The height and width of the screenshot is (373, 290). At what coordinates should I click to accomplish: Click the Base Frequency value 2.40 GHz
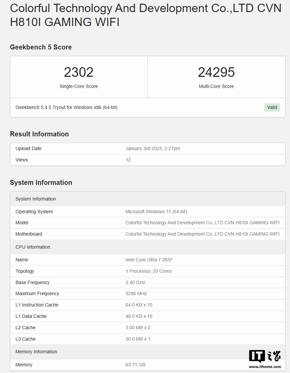(x=135, y=282)
